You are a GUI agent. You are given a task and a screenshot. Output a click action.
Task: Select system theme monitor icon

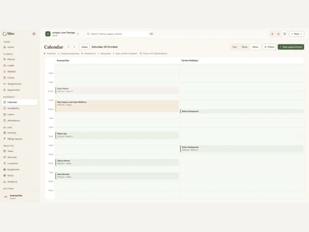pos(285,34)
